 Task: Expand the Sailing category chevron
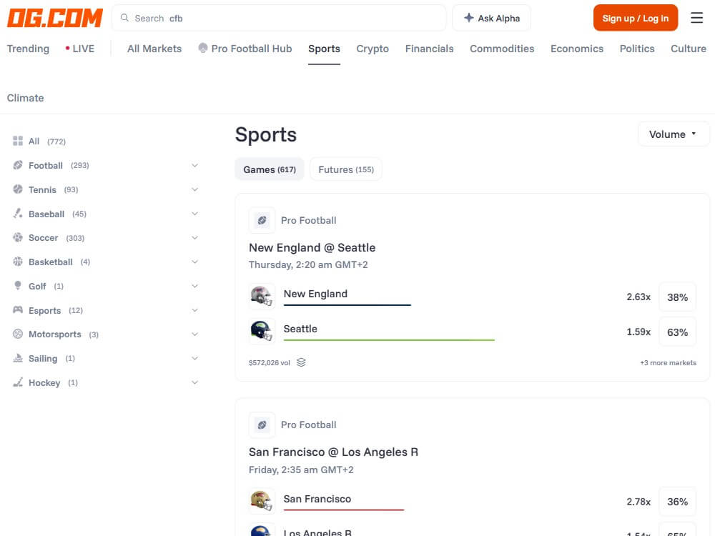(x=194, y=358)
